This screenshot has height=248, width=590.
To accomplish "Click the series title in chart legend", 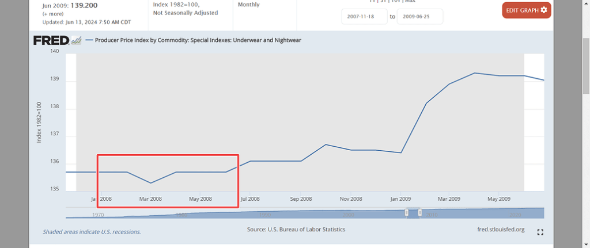I will (198, 40).
